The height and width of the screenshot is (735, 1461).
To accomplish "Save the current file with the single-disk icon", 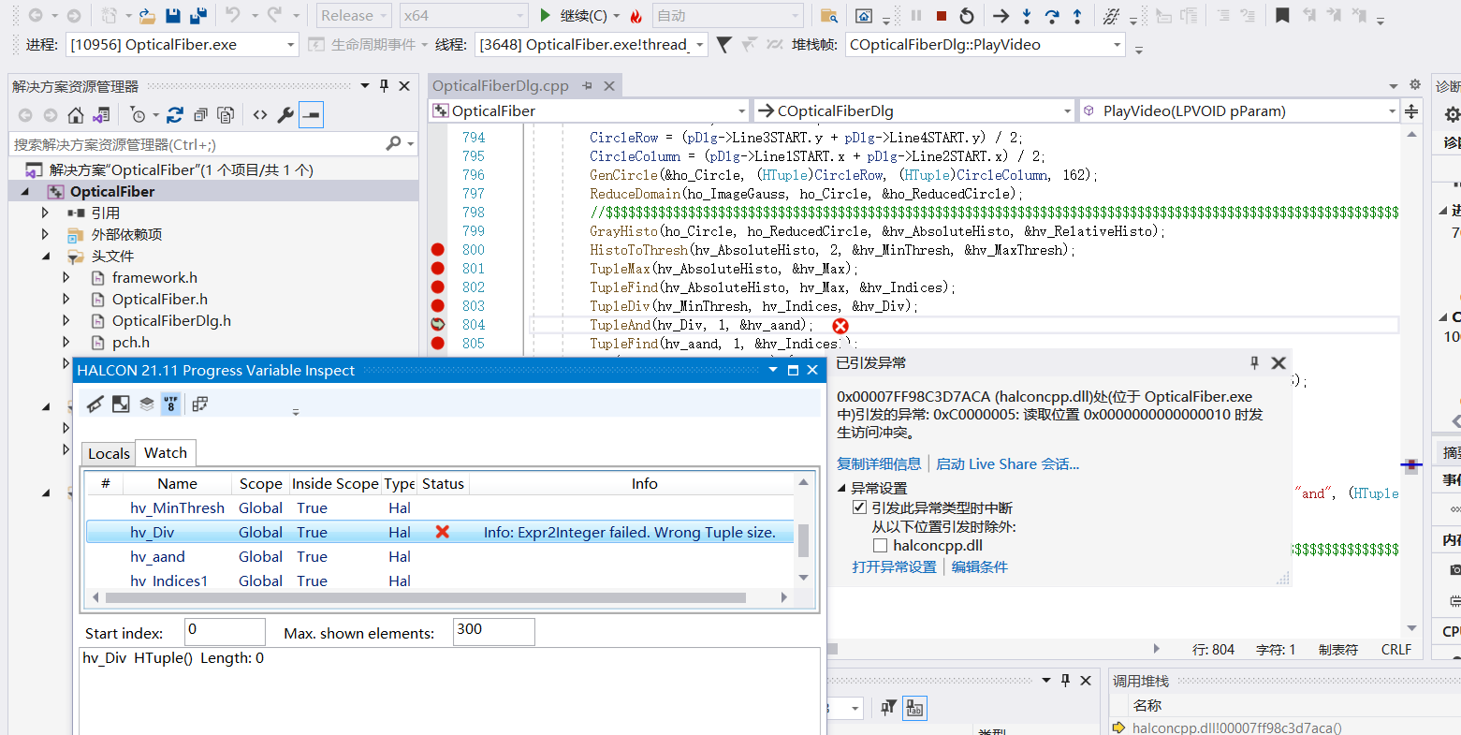I will click(172, 16).
